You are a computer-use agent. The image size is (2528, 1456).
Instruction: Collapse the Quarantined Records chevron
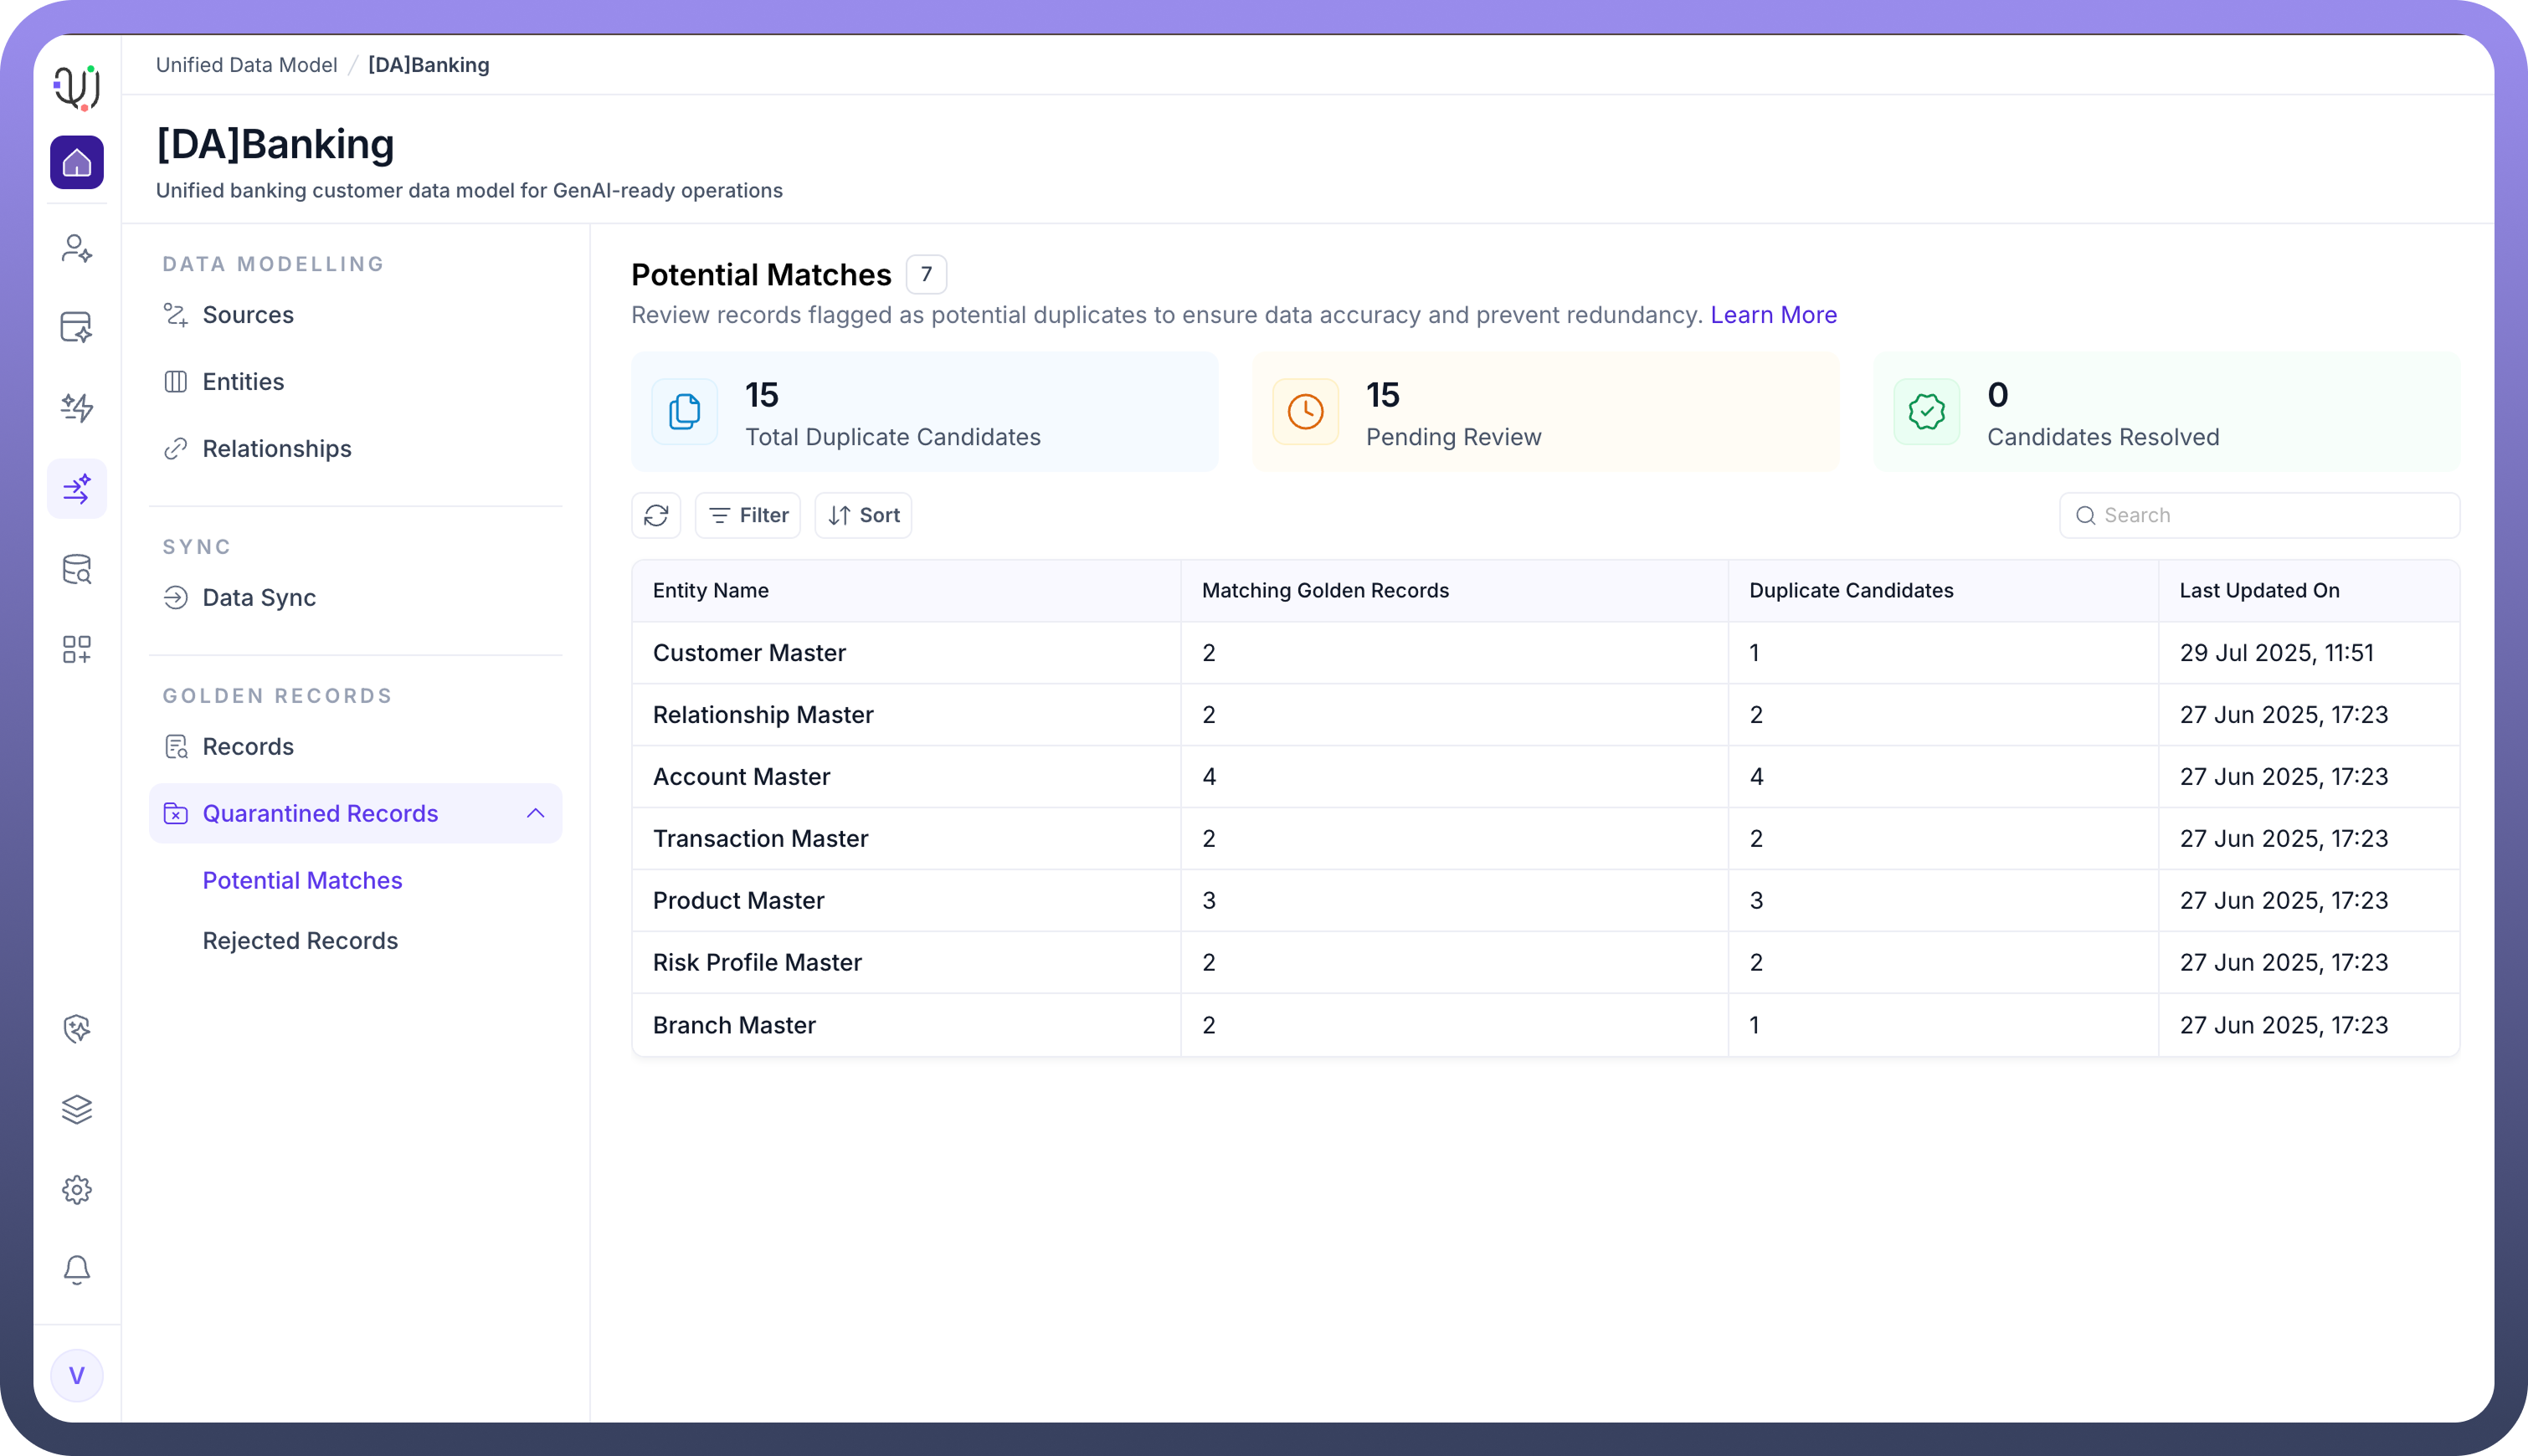[x=535, y=813]
